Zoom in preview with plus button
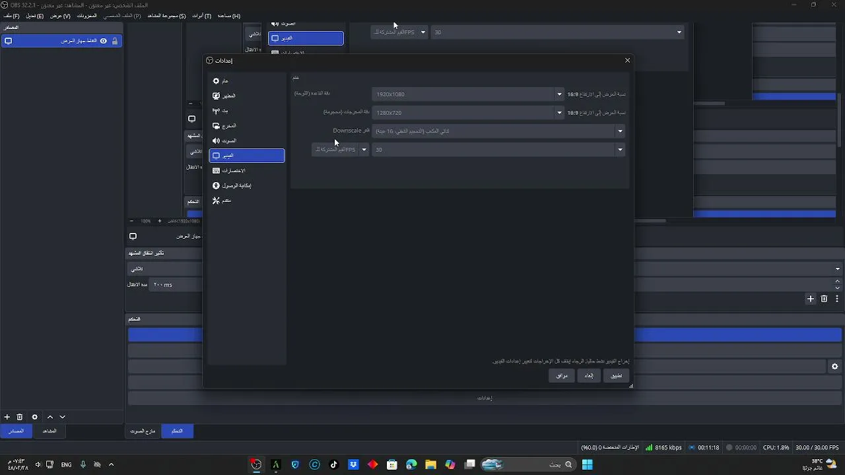 point(159,221)
